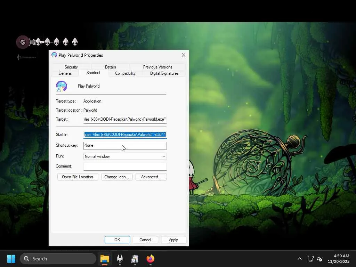Focus the Shortcut key field
Screen dimensions: 356x267
(125, 146)
